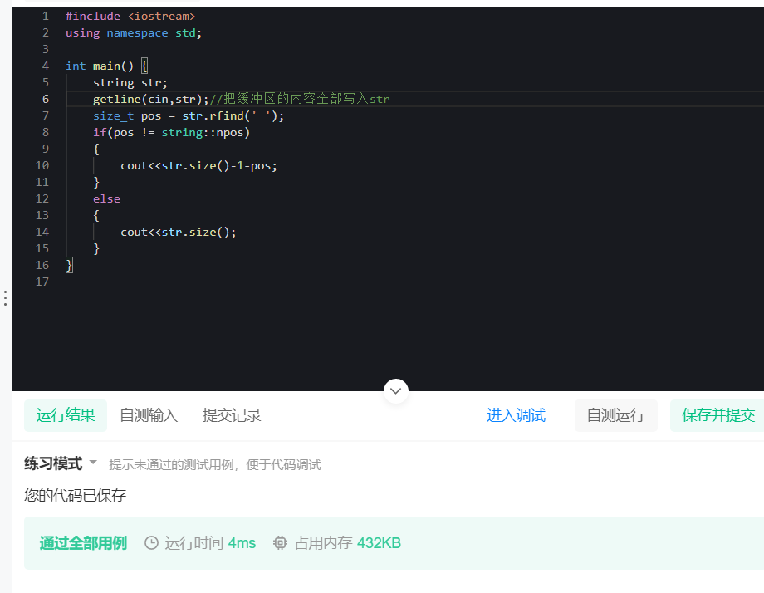764x593 pixels.
Task: Click the 进入调试 link
Action: [516, 415]
